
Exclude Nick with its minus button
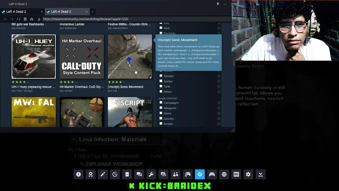coord(219,28)
